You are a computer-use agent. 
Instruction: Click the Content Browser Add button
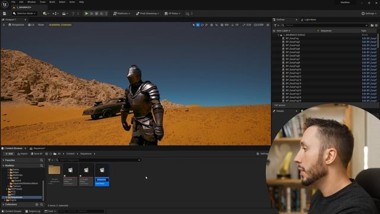point(9,154)
